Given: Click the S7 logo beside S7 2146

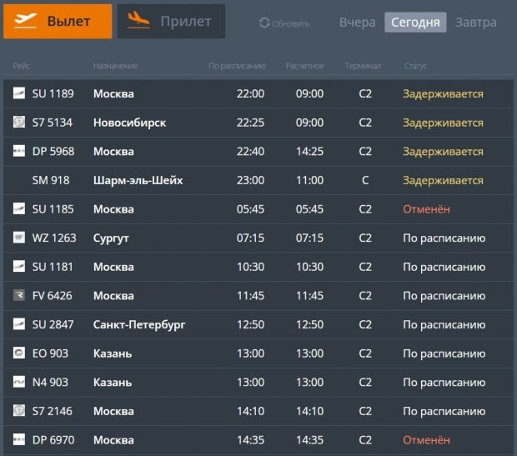Looking at the screenshot, I should coord(19,410).
